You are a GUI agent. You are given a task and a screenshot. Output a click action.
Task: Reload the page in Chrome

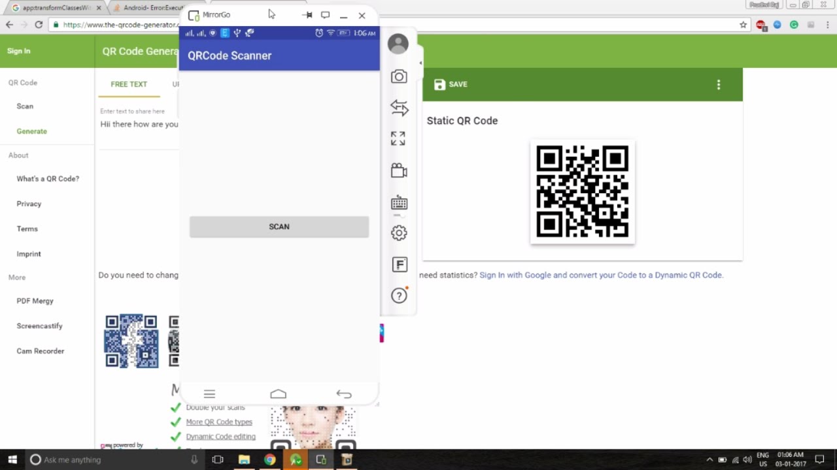click(x=39, y=25)
